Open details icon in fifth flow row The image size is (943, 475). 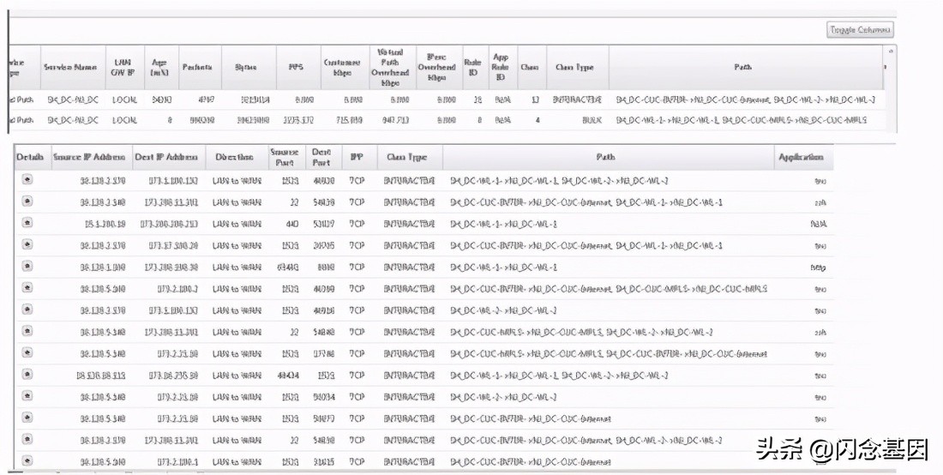(27, 266)
